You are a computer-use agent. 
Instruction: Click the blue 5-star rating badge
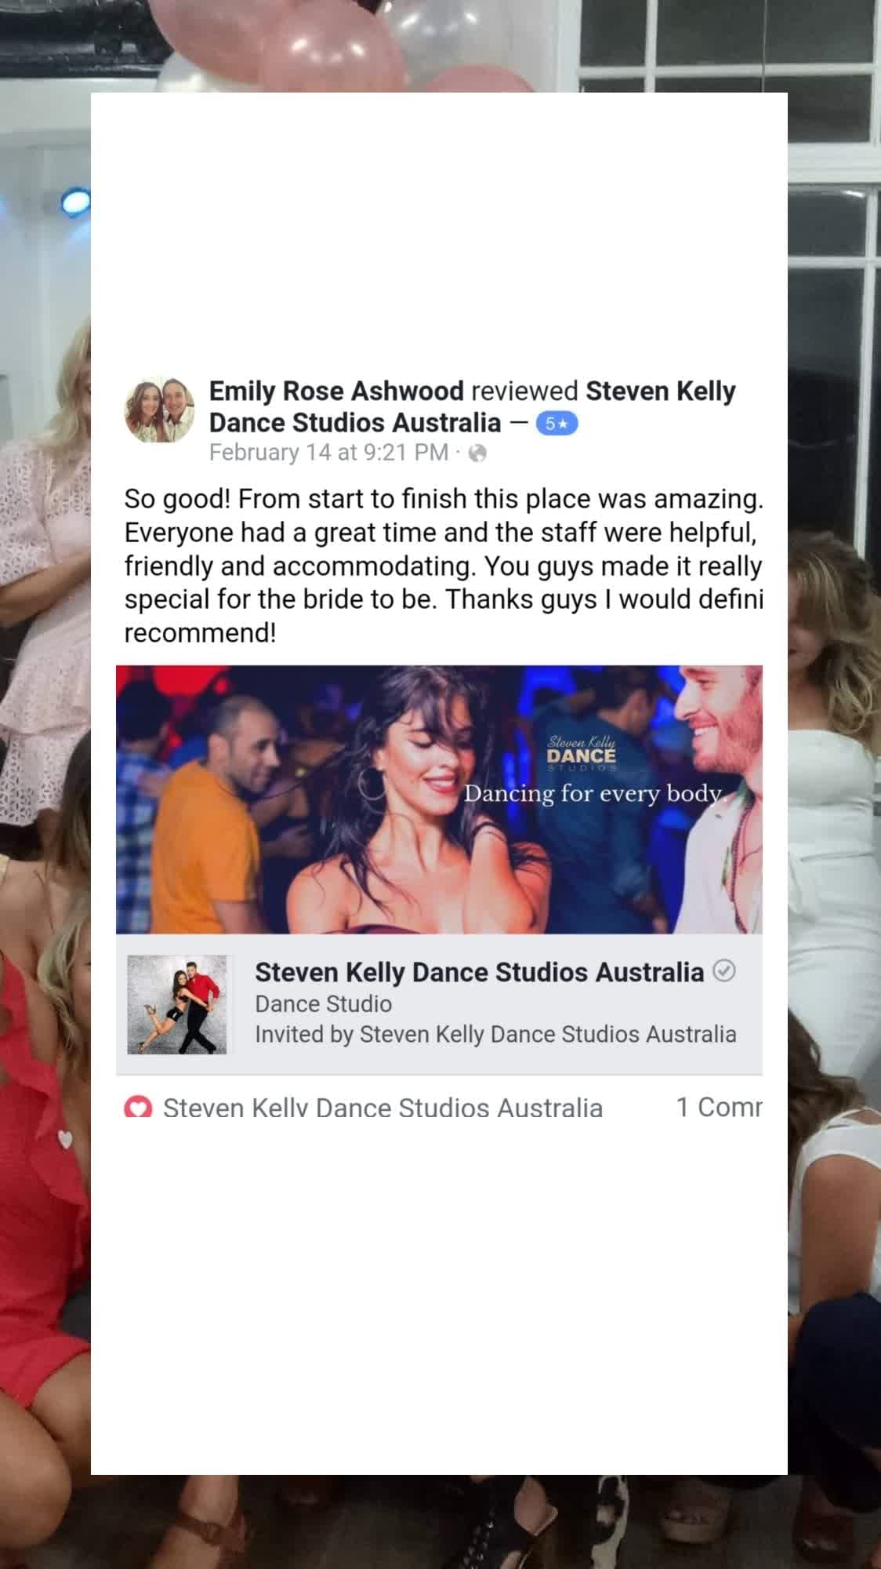(557, 424)
